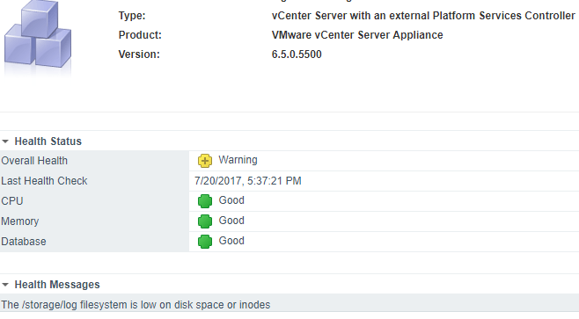Click the Good value in CPU row
This screenshot has height=319, width=579.
click(231, 200)
